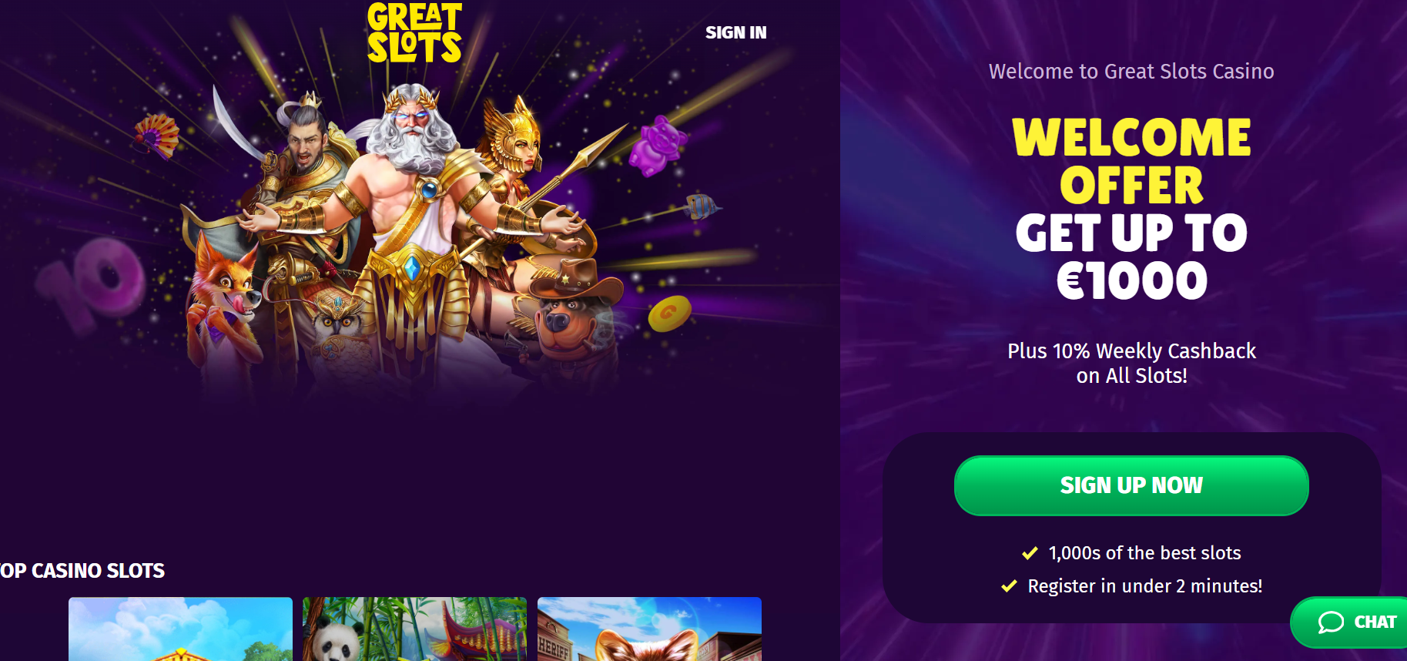
Task: Click the purple gummy bear graphic
Action: pyautogui.click(x=657, y=145)
